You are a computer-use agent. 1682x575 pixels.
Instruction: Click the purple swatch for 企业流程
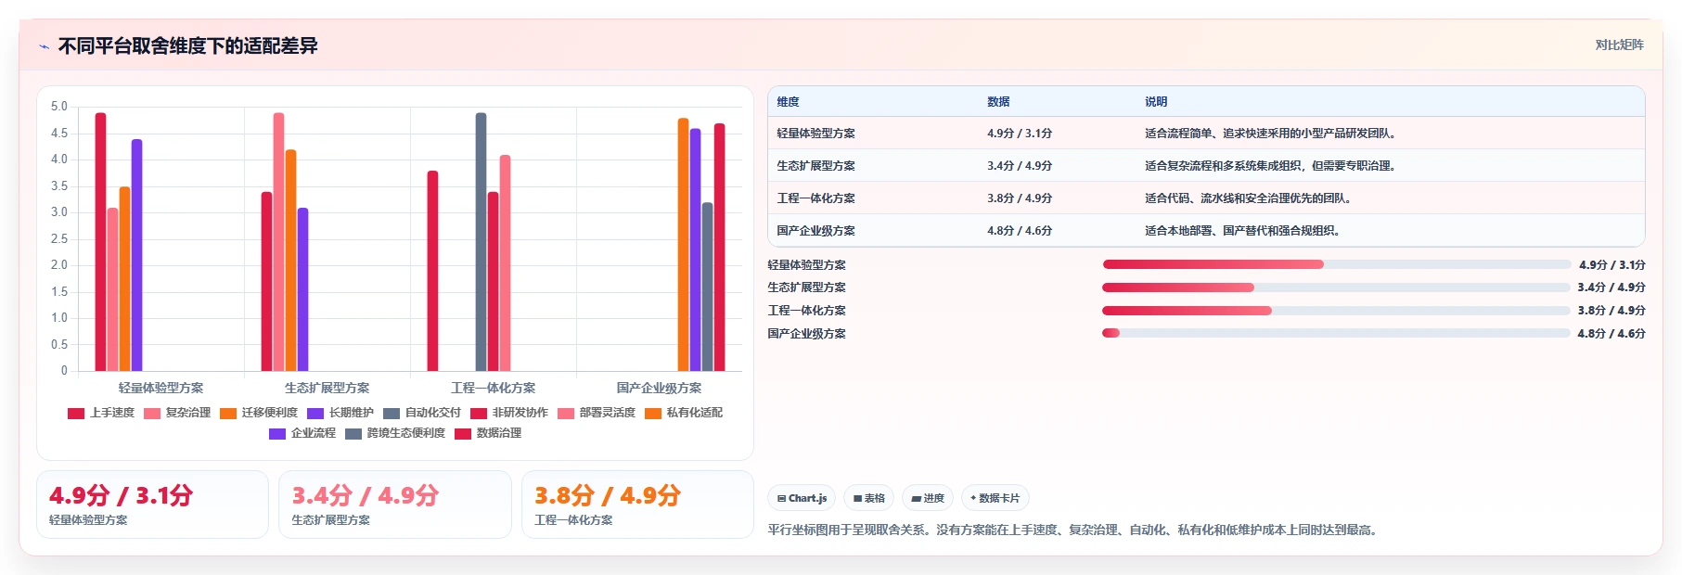[277, 433]
